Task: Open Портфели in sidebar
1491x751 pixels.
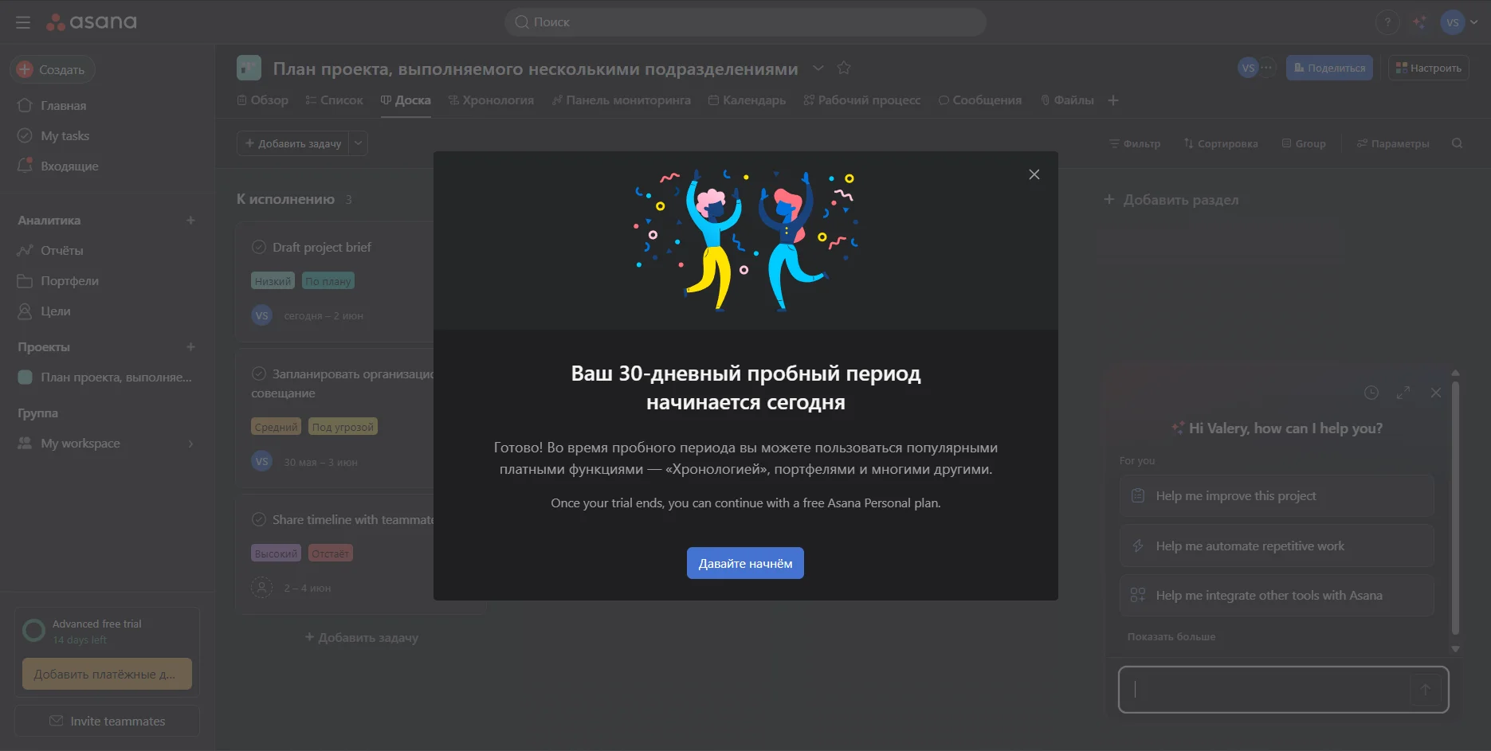Action: 69,280
